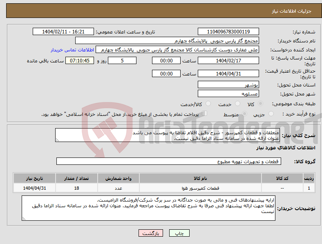Image resolution: width=322 pixels, height=244 pixels.
Task: Click the response deadline date 1404/02/17
Action: point(228,60)
